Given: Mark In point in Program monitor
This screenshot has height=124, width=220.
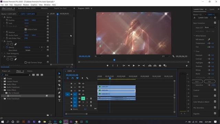Looking at the screenshot, I should [113, 66].
